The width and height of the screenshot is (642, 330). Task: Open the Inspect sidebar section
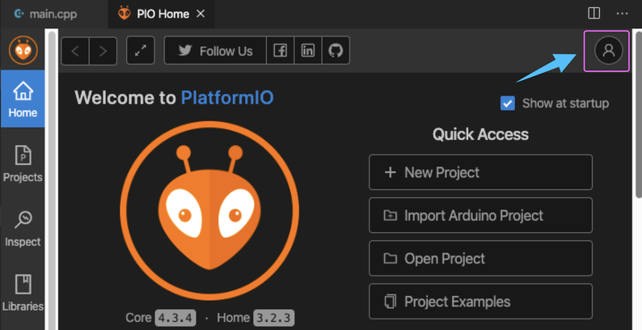tap(23, 228)
